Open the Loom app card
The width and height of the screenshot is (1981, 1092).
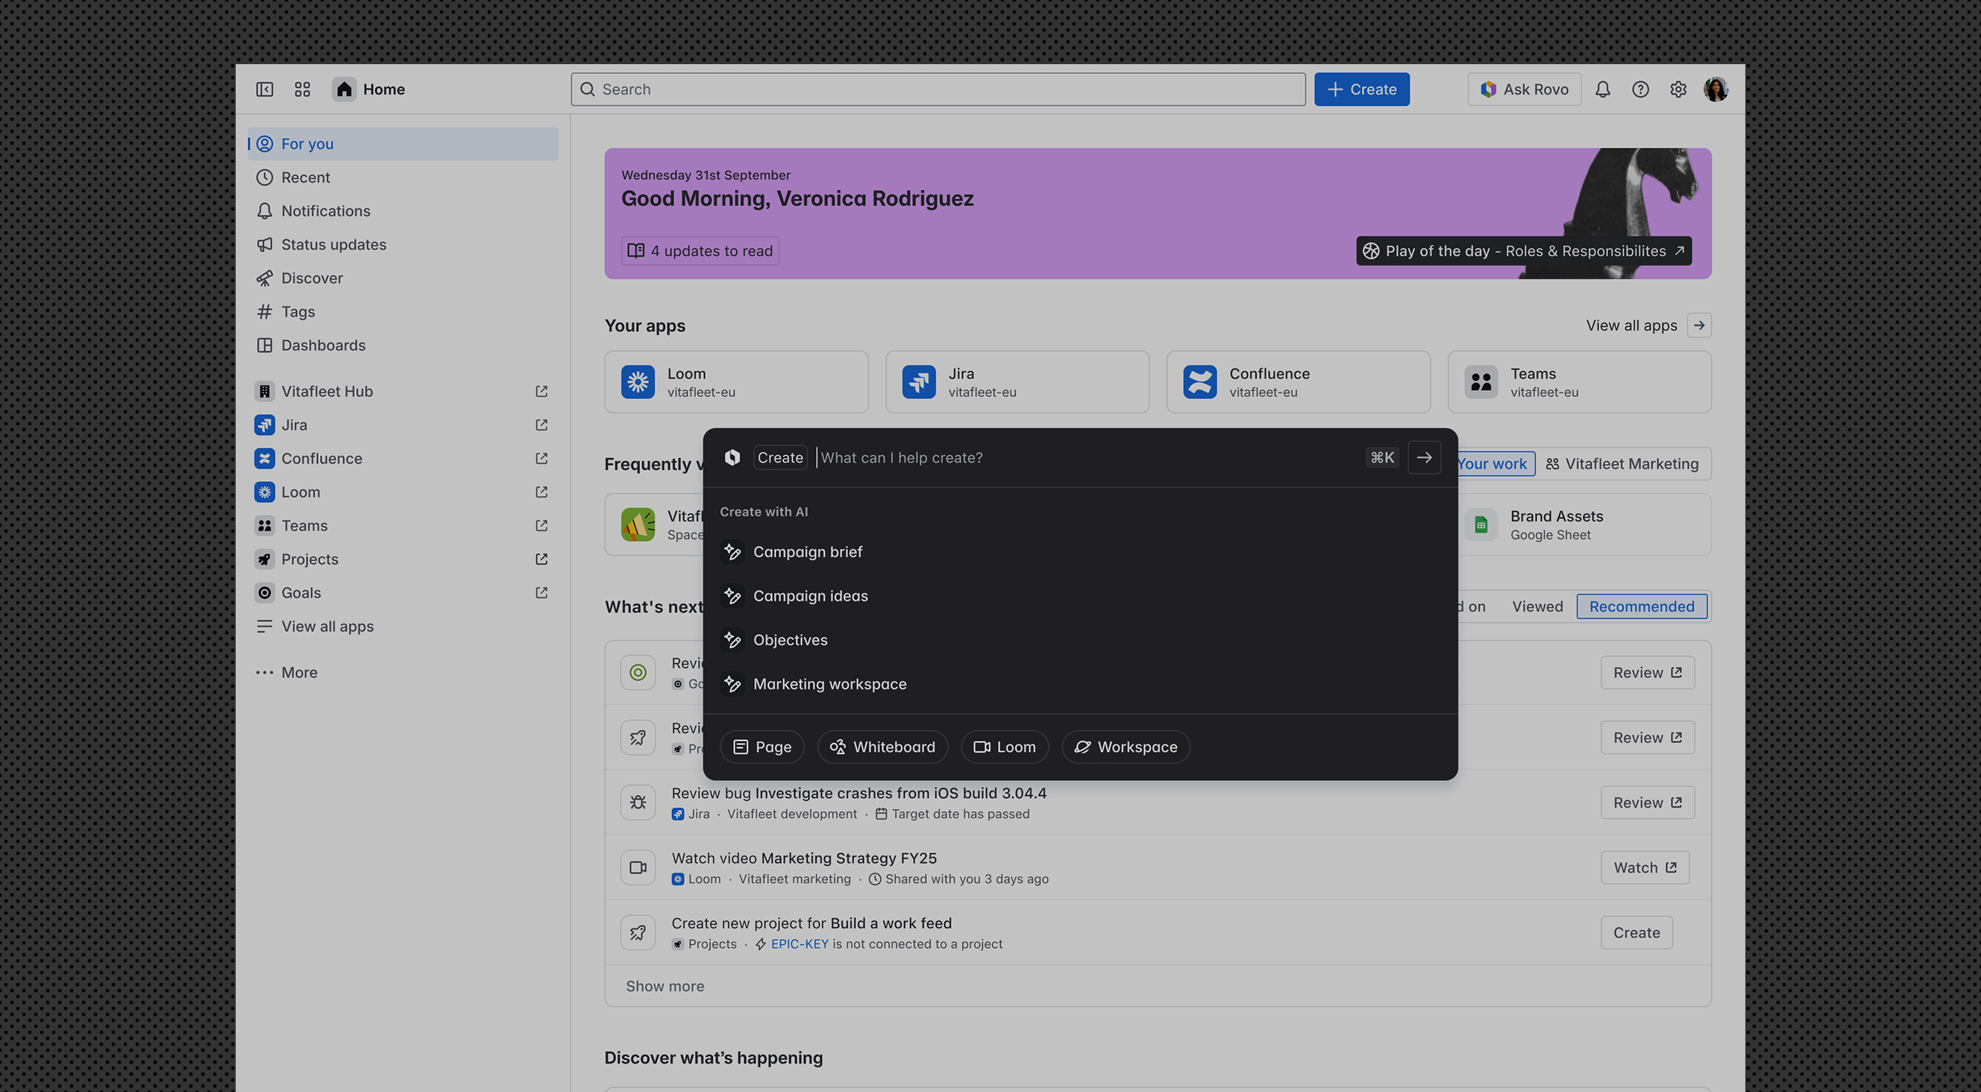[x=736, y=382]
